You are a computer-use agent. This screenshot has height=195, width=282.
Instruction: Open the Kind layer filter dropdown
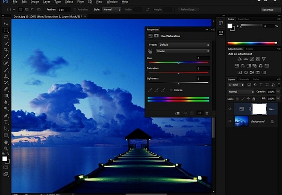236,85
